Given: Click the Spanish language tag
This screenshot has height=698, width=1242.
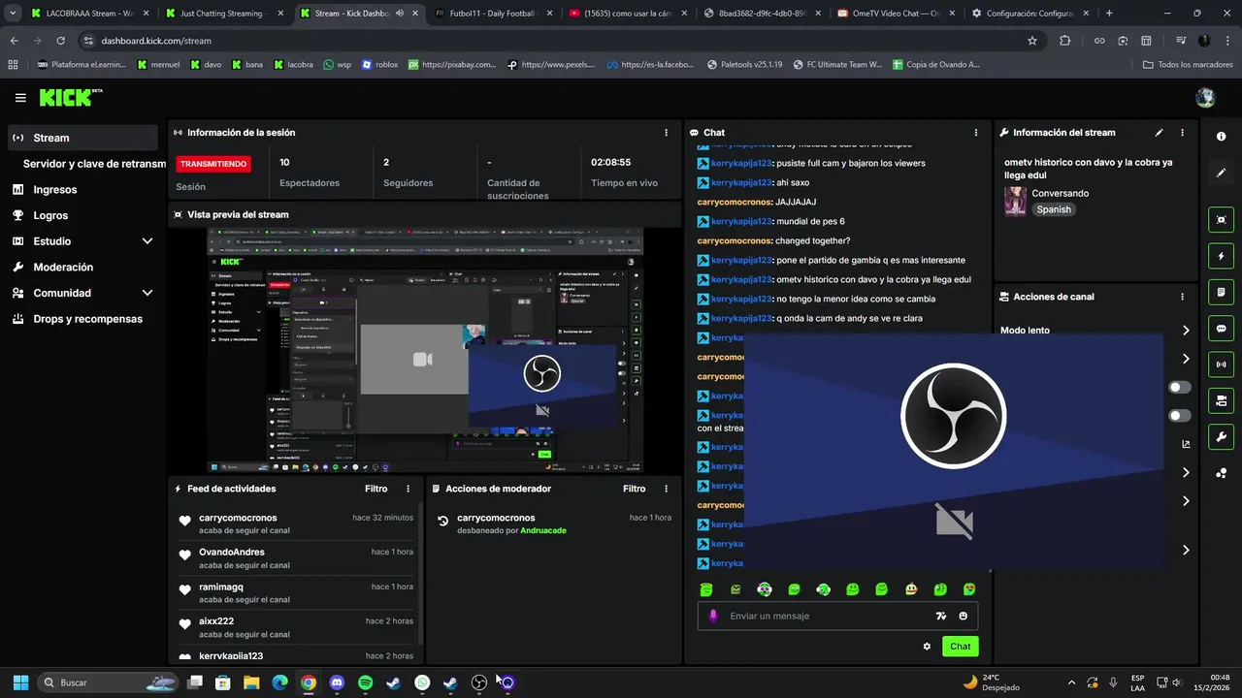Looking at the screenshot, I should [1053, 209].
